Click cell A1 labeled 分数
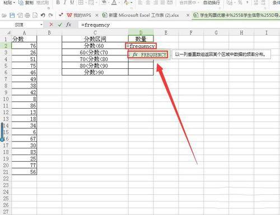The image size is (280, 215). [x=24, y=39]
